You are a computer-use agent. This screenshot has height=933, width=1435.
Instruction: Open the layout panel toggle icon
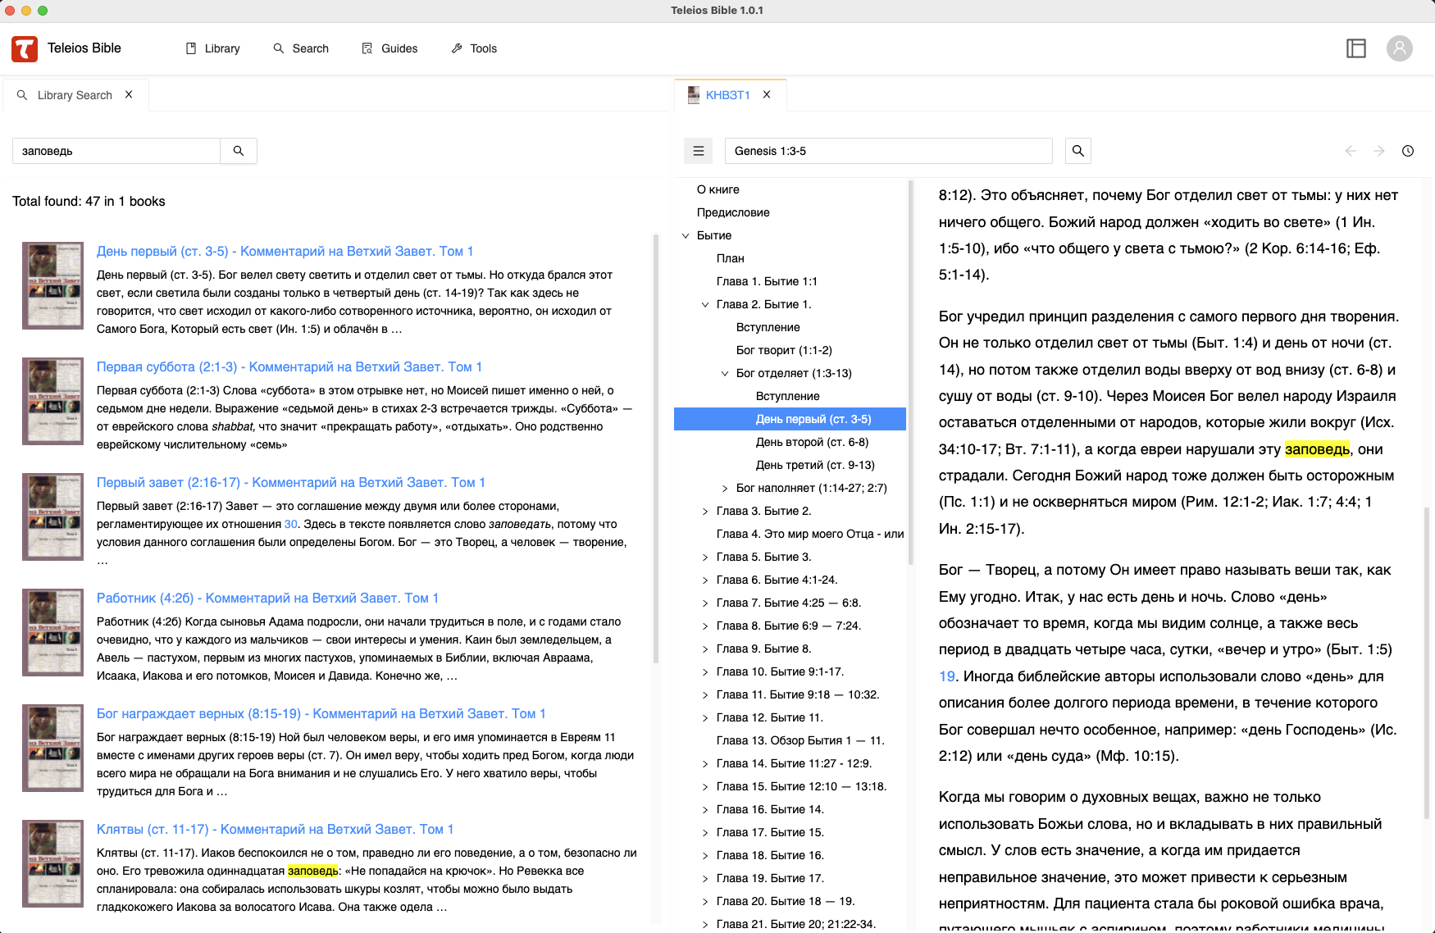pos(1356,49)
